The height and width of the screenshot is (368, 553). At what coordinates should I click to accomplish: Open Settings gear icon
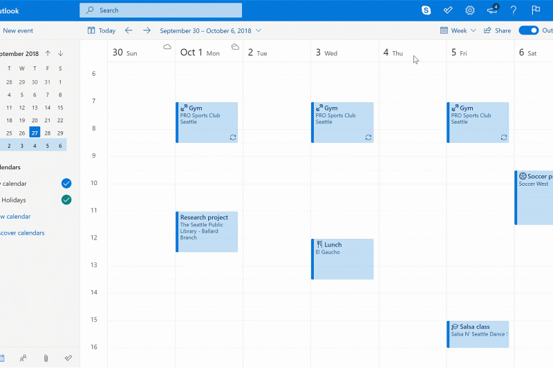point(470,10)
